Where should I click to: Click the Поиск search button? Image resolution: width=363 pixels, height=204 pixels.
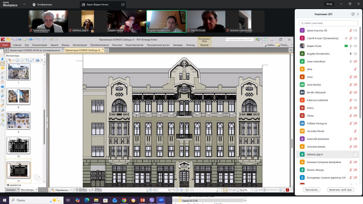pos(283,45)
